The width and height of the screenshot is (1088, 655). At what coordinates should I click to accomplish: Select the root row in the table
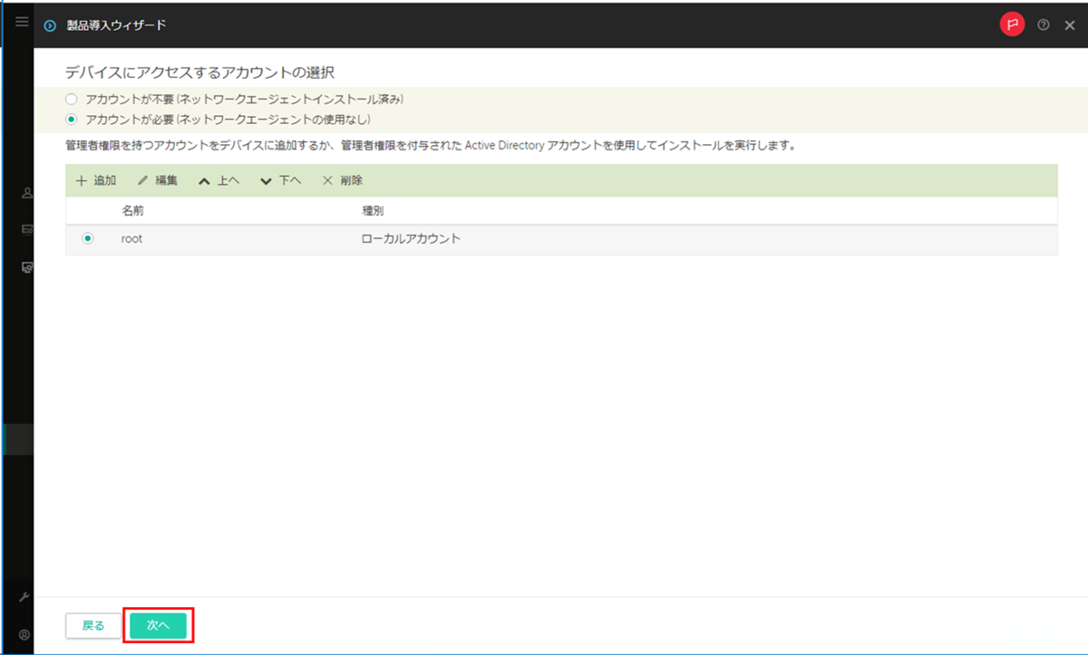[272, 238]
